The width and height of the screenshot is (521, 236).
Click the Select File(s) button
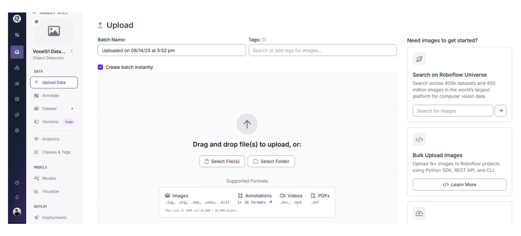tap(222, 161)
